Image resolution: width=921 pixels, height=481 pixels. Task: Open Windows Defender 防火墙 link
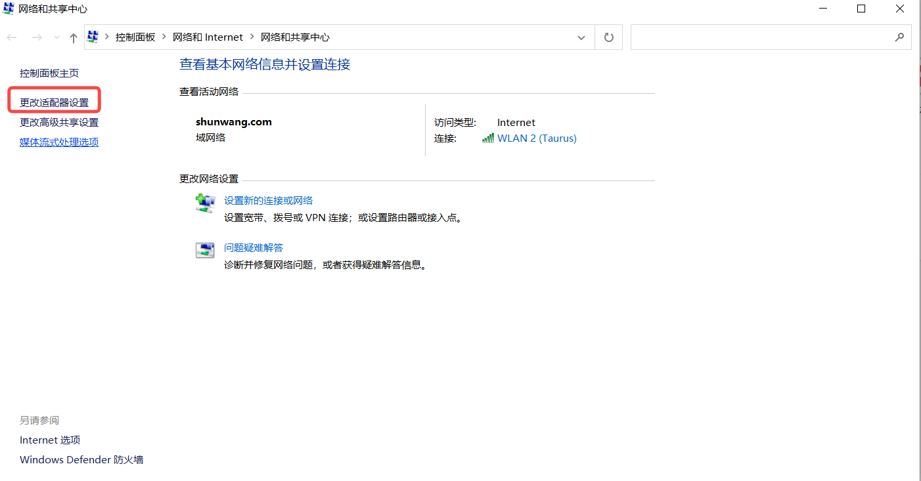(x=81, y=460)
